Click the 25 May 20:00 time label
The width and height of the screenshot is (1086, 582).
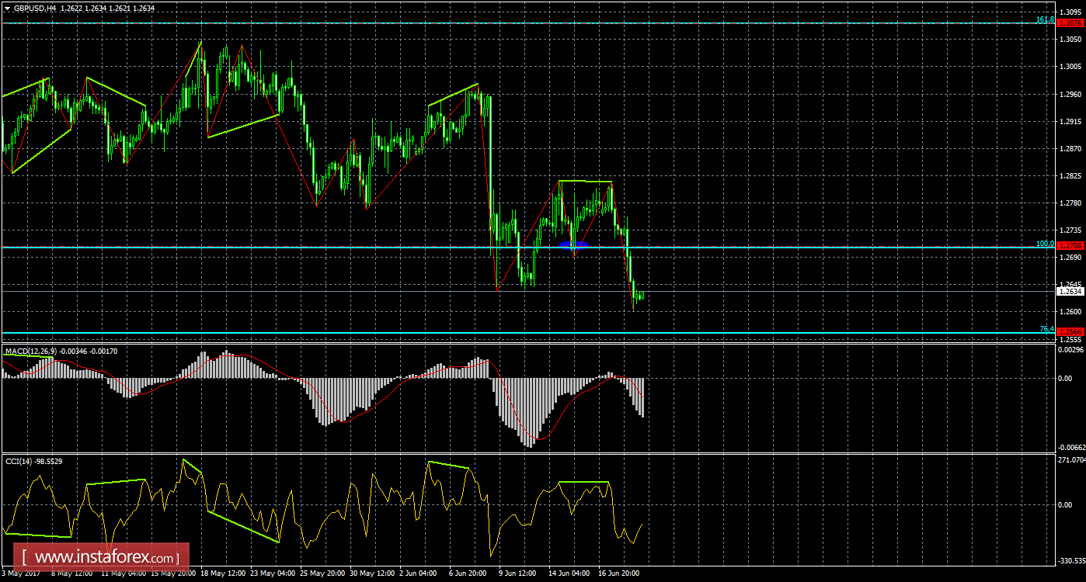322,574
